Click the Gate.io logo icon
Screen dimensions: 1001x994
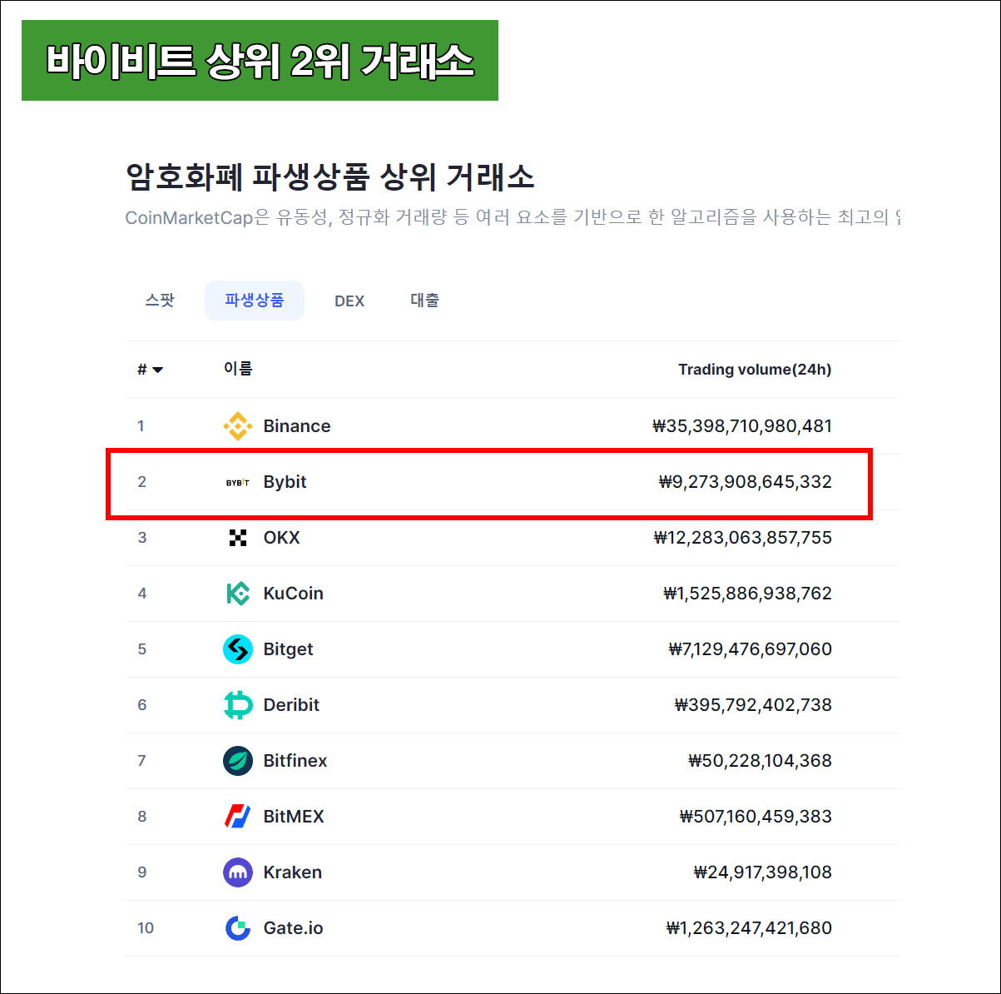pyautogui.click(x=238, y=928)
